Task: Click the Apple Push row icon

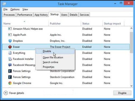Action: (10, 35)
